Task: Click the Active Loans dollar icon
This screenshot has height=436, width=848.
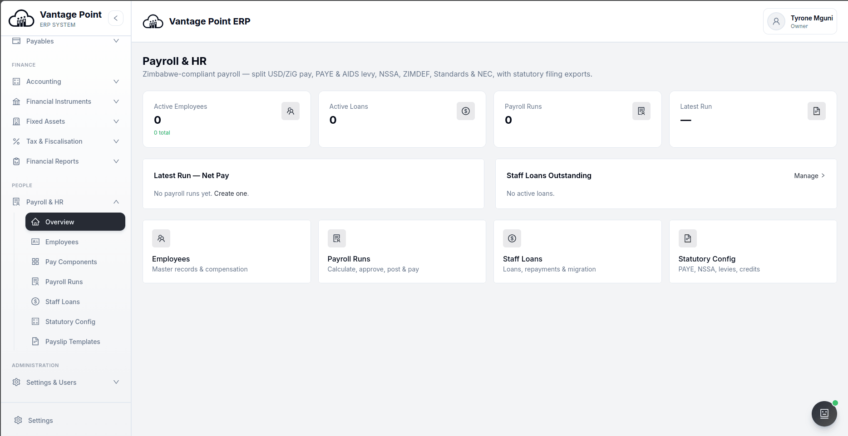Action: tap(466, 111)
